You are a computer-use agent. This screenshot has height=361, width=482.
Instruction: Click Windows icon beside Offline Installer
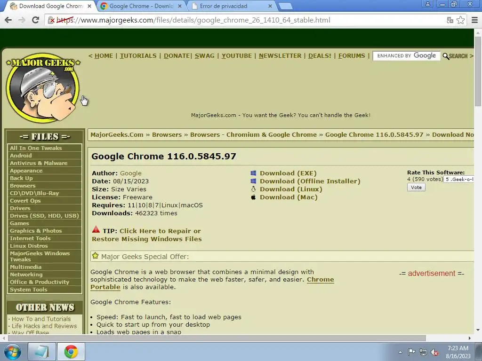[253, 181]
